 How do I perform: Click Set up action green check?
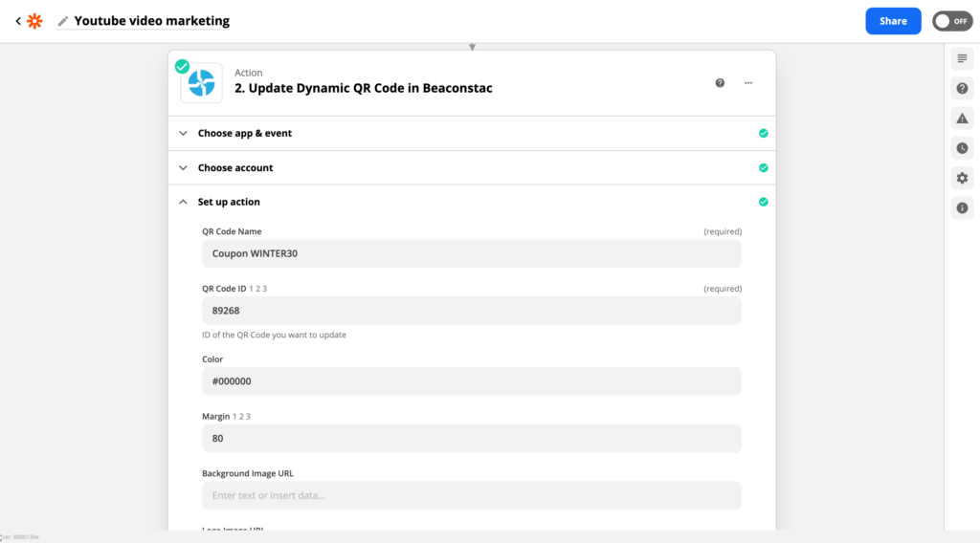[763, 202]
